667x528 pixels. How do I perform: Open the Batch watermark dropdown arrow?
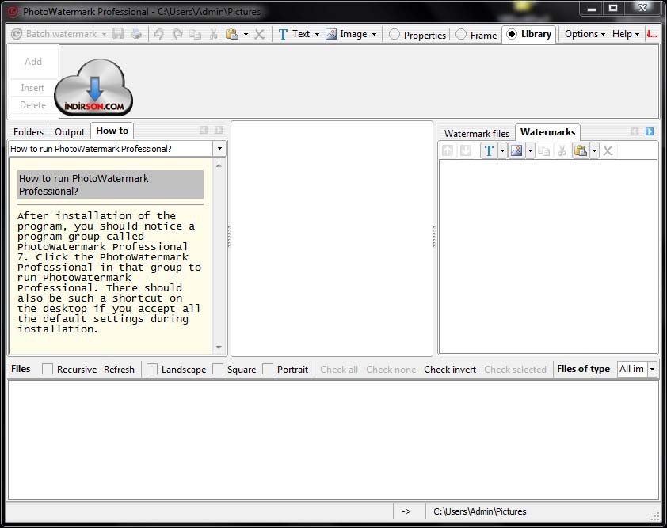pos(104,35)
